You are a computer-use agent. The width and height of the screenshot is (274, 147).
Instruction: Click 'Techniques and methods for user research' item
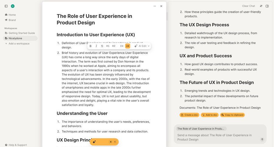105,132
